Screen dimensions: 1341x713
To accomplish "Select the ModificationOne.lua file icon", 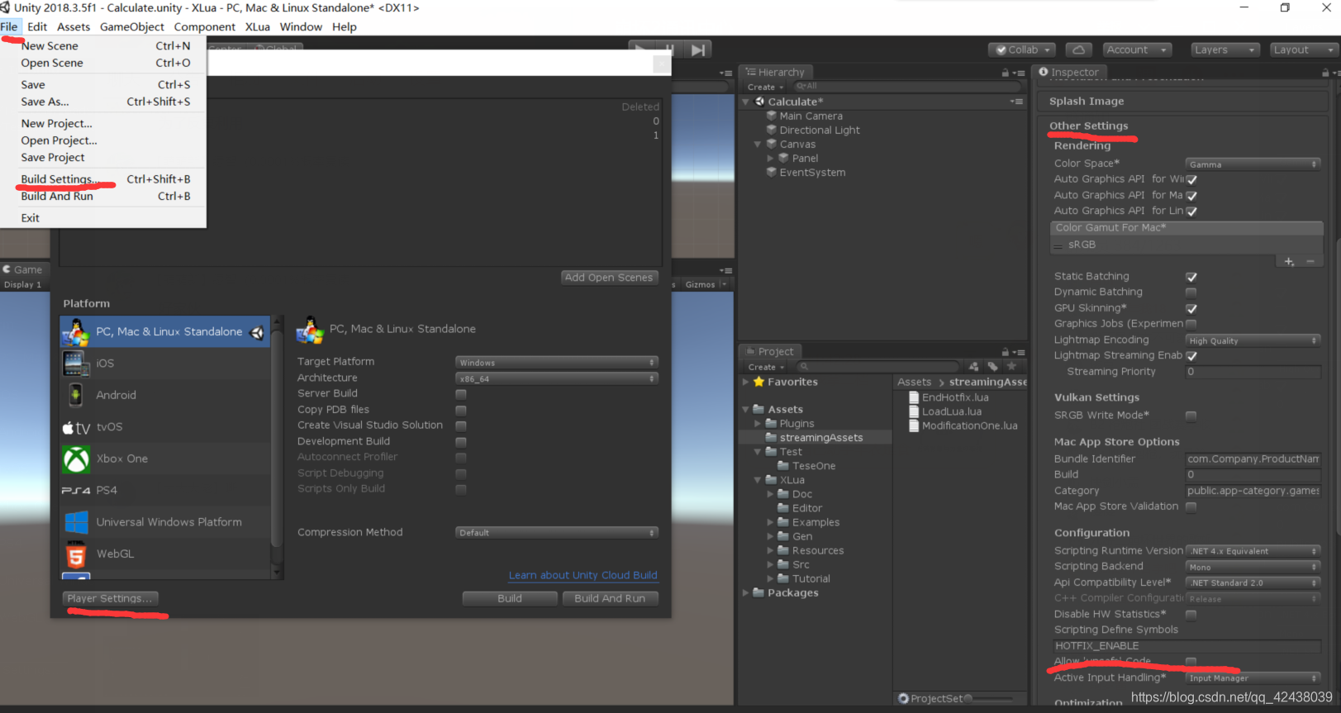I will point(914,425).
